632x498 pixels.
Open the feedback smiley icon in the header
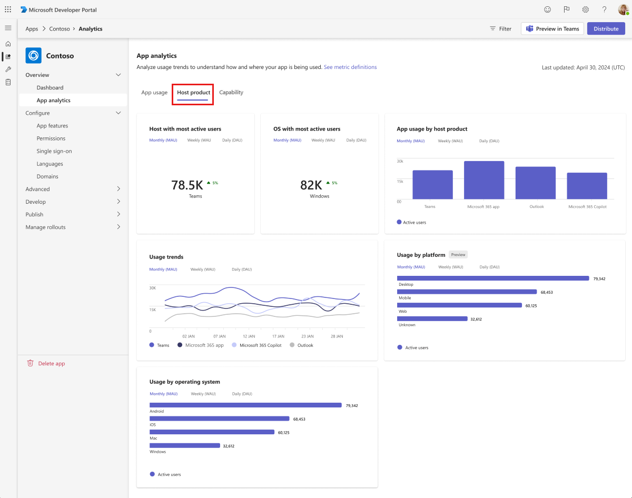pos(547,9)
